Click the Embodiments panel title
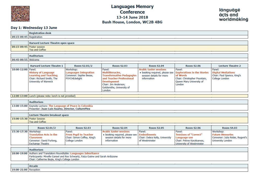This screenshot has width=260, height=183. coord(148,135)
